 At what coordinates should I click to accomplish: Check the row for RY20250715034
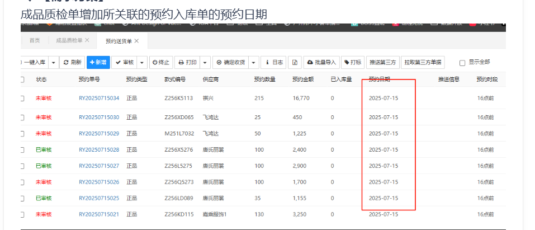click(22, 98)
